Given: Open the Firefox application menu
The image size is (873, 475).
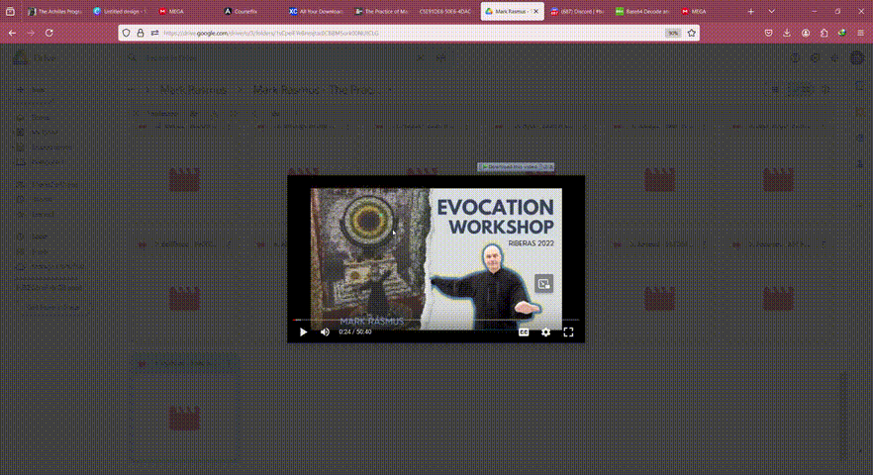Looking at the screenshot, I should point(860,33).
